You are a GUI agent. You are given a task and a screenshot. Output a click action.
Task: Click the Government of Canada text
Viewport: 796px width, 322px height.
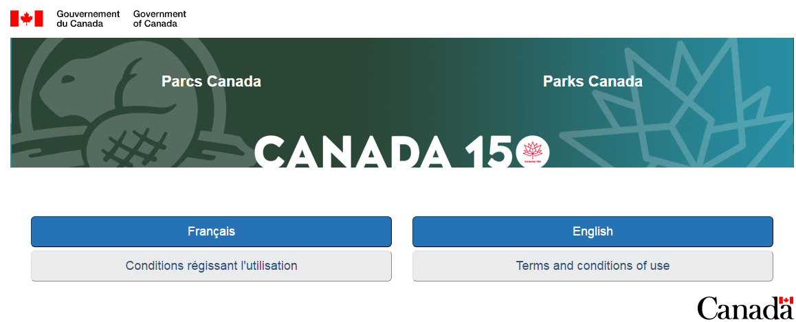point(159,19)
